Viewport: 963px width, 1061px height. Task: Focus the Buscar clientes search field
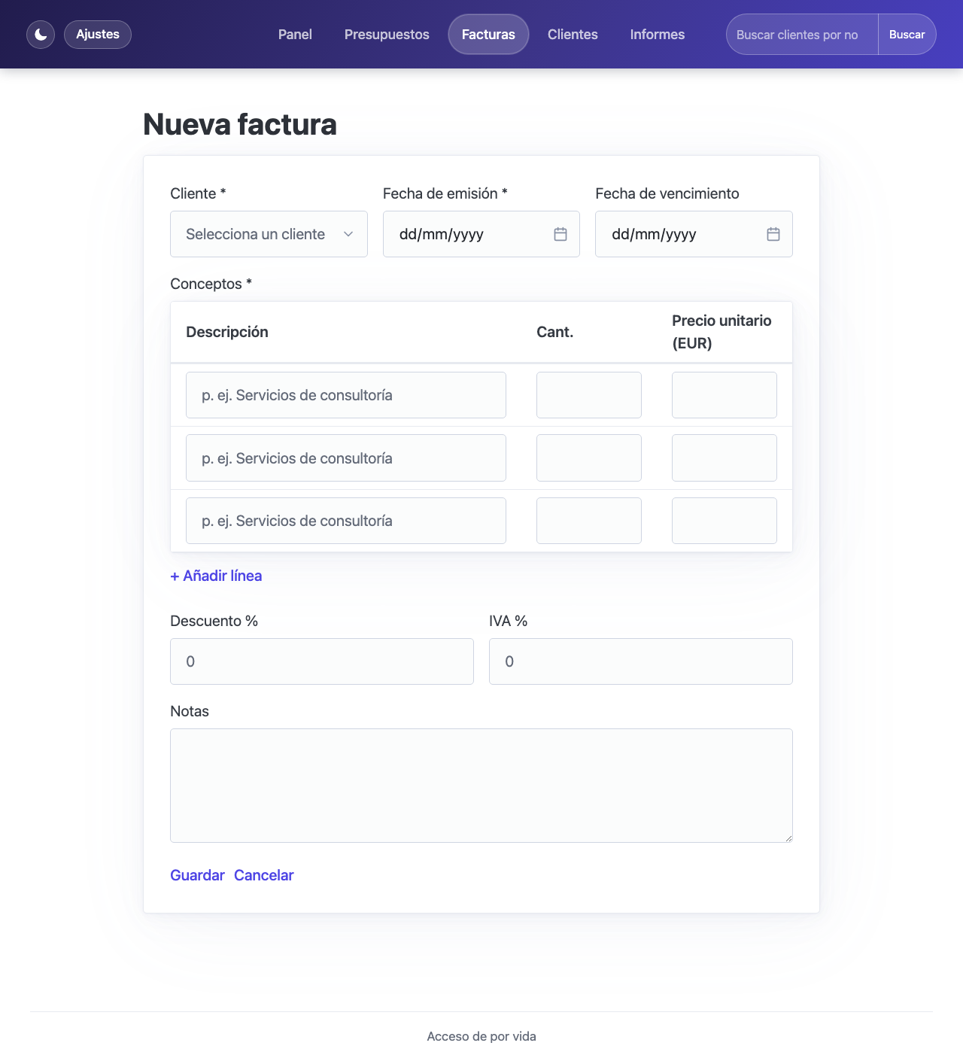click(802, 35)
